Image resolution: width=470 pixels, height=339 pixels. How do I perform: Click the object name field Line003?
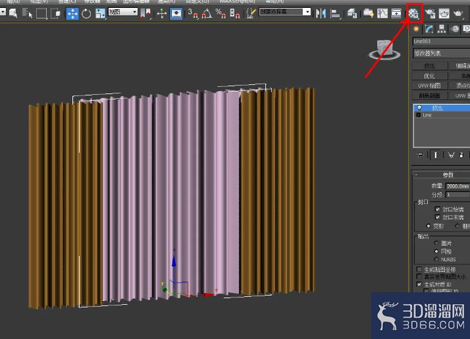click(x=441, y=41)
